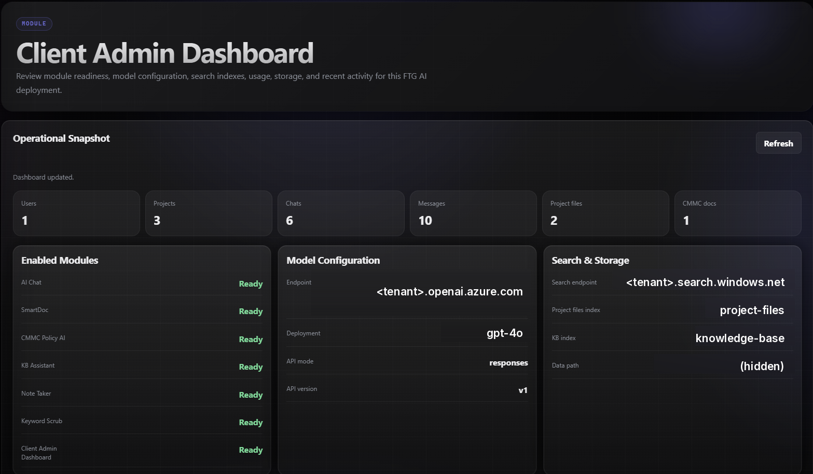This screenshot has height=474, width=813.
Task: Select the Client Admin Dashboard heading
Action: pyautogui.click(x=165, y=53)
